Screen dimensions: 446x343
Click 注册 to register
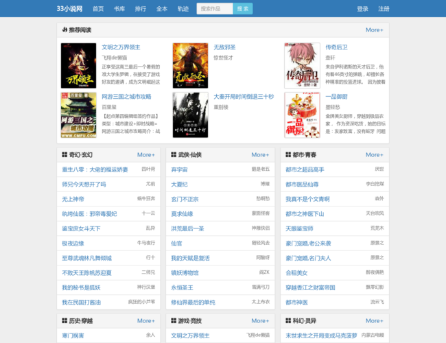(384, 9)
